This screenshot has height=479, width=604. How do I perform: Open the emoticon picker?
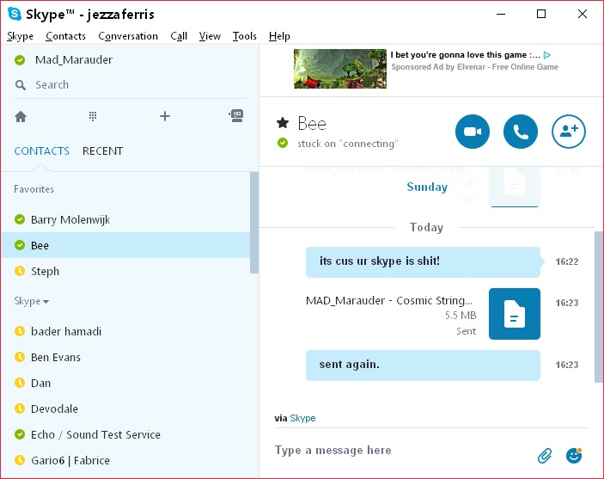574,456
